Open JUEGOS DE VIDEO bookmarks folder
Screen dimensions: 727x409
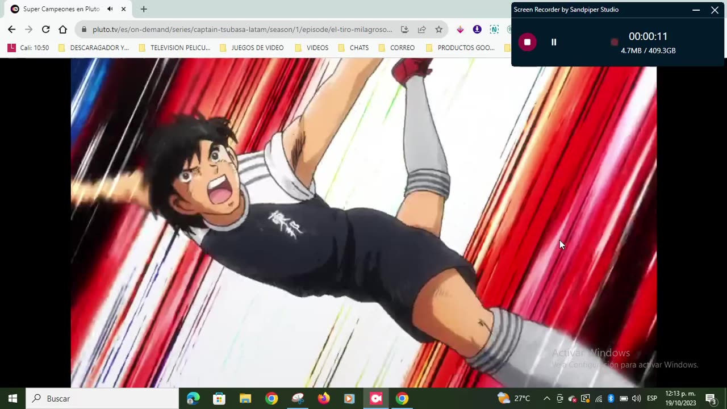(252, 48)
